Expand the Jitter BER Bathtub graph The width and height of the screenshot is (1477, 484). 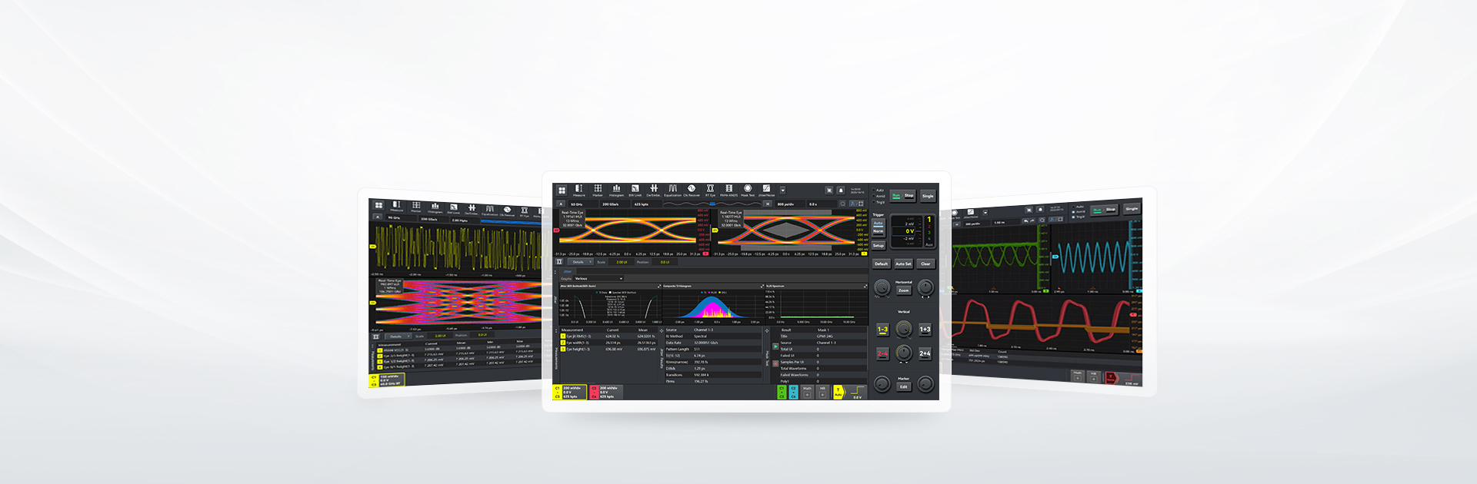coord(658,287)
